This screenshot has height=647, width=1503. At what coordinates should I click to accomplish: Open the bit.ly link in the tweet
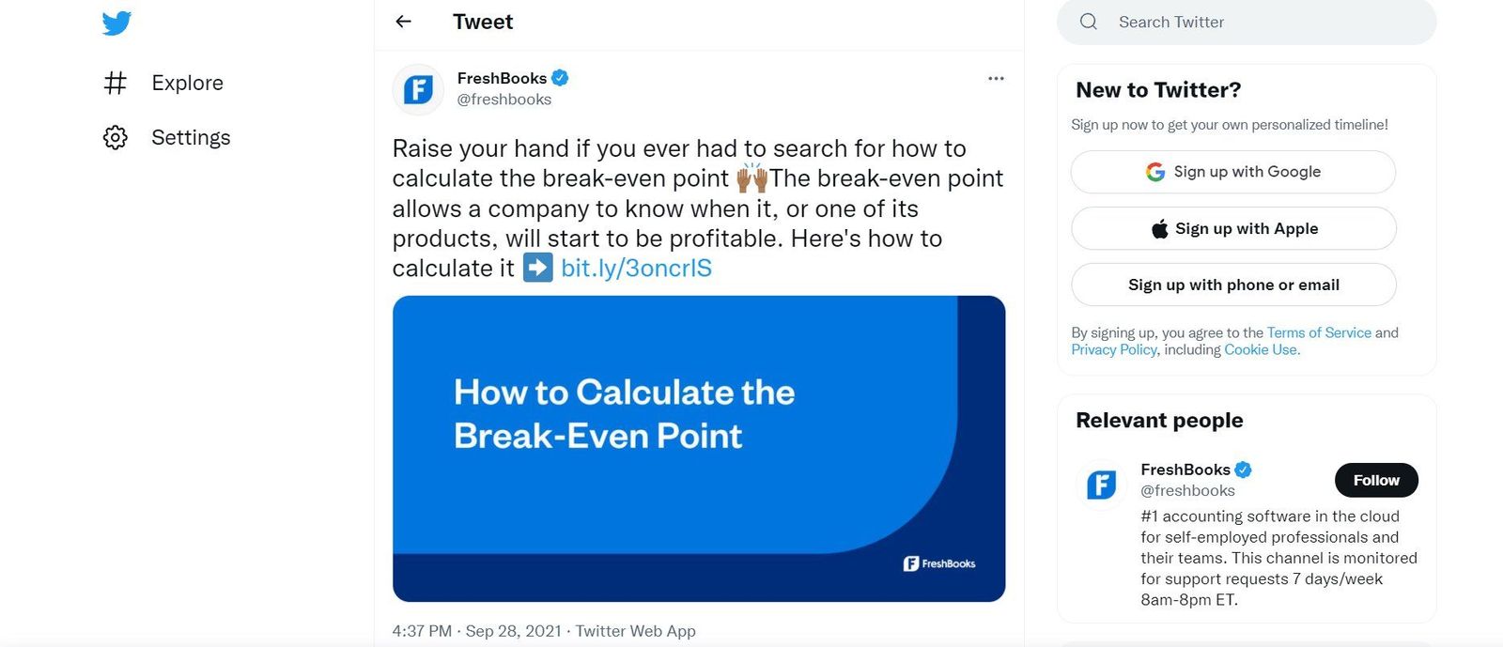coord(636,269)
